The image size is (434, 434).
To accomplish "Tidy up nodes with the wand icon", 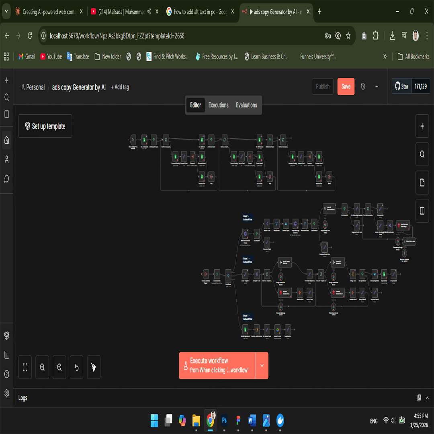I will [x=93, y=367].
